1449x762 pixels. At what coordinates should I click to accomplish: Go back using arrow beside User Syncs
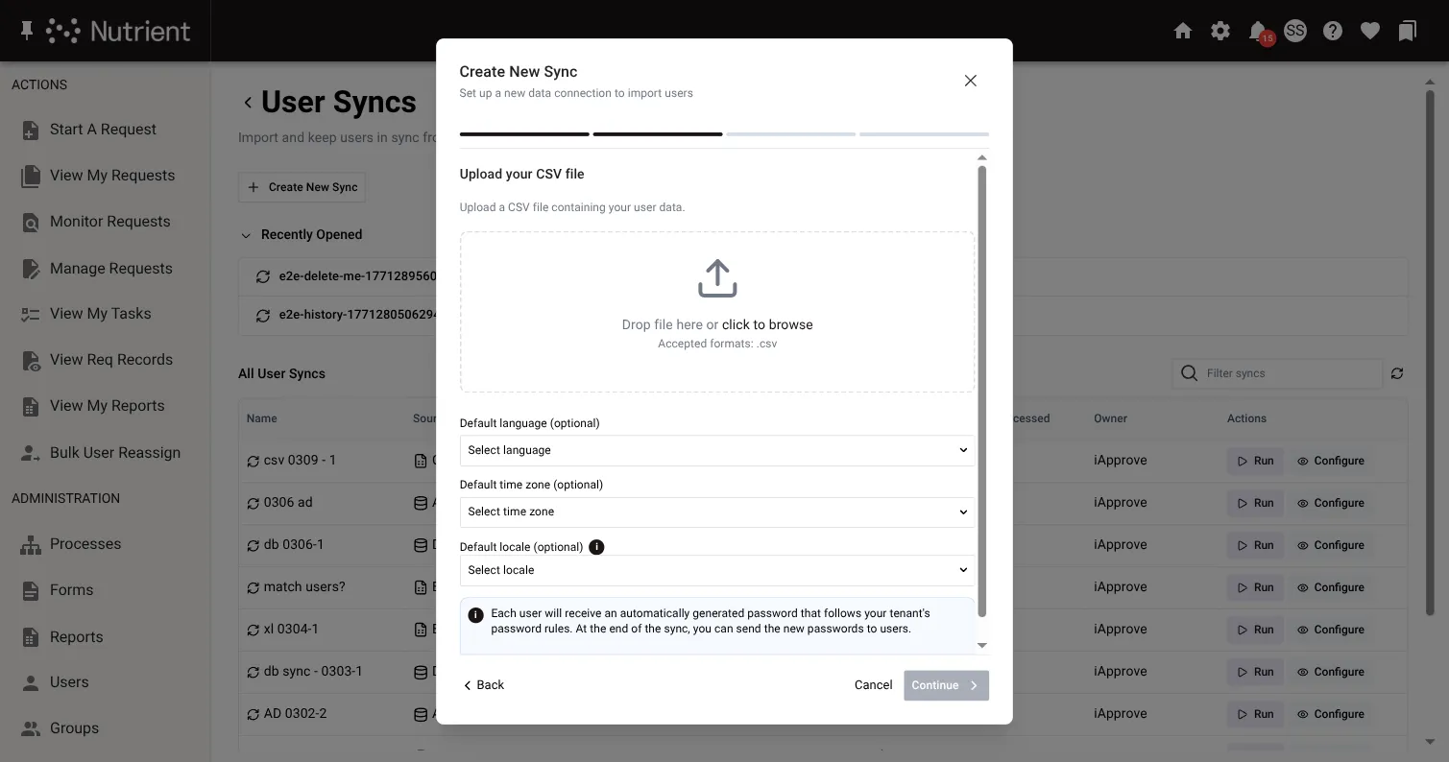pyautogui.click(x=248, y=103)
